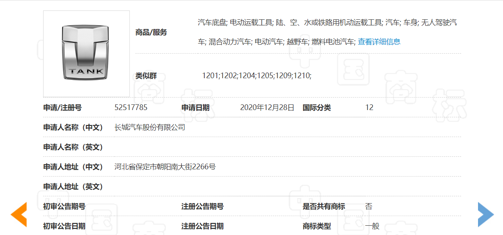503x235 pixels.
Task: Click the 注册公告日期 label
Action: coord(202,226)
